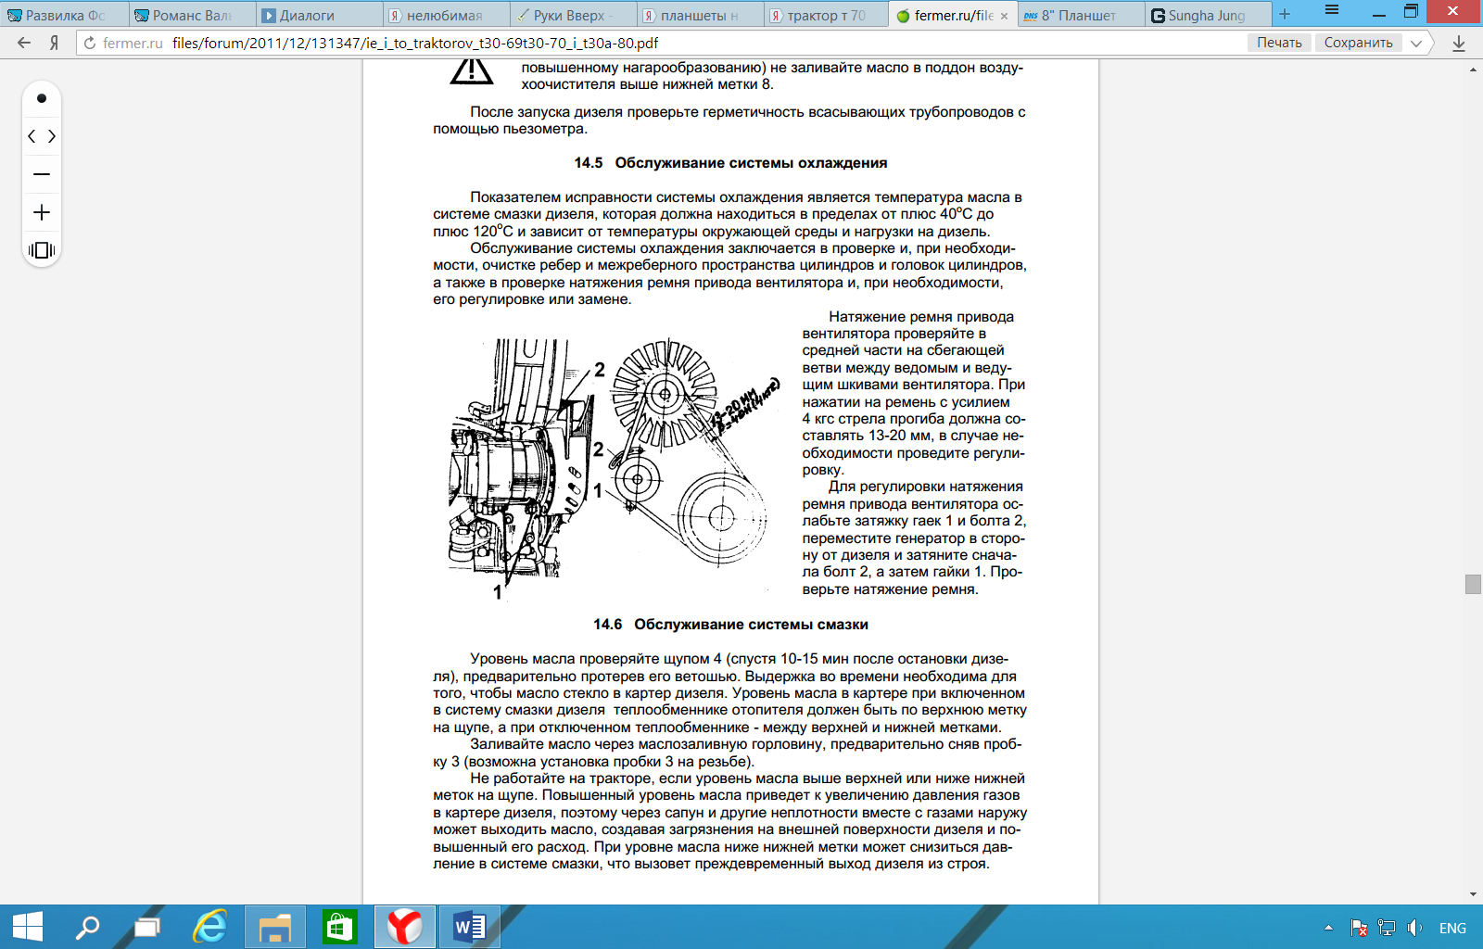Click text 'Натяжение ремня привода'
Viewport: 1483px width, 949px height.
point(921,317)
